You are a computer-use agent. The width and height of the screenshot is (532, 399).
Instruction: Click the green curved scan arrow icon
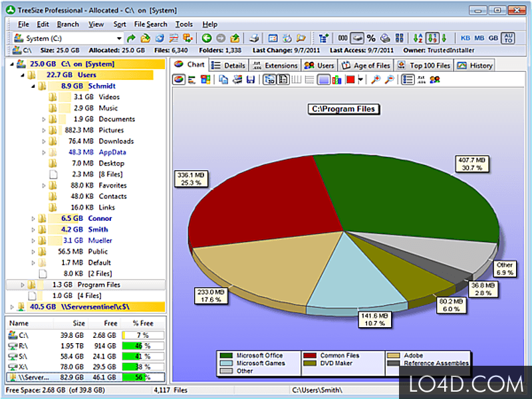[x=131, y=39]
